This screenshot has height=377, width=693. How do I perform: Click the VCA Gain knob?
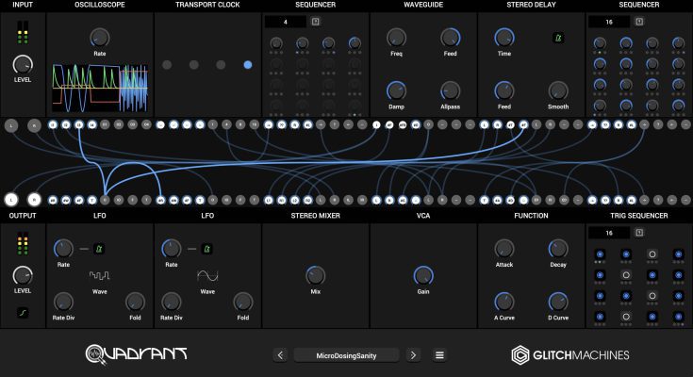tap(423, 275)
